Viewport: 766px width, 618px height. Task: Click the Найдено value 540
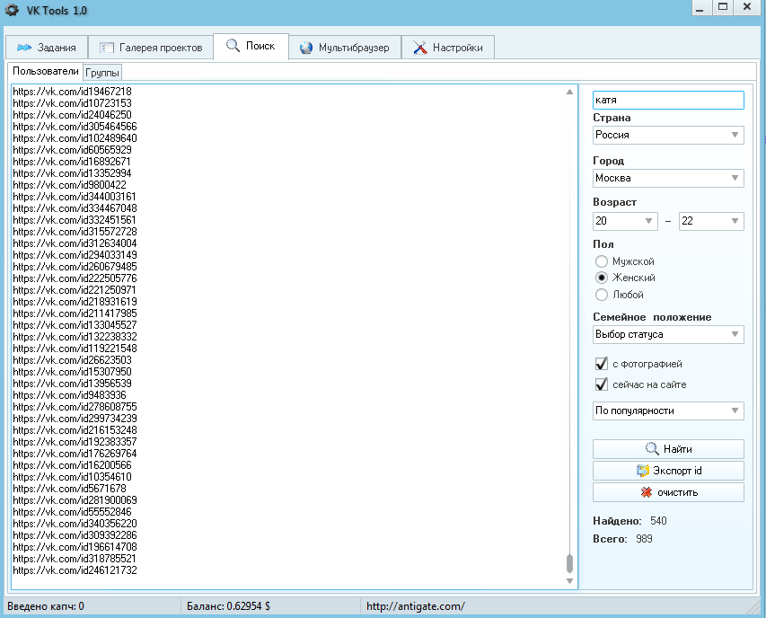pyautogui.click(x=658, y=521)
